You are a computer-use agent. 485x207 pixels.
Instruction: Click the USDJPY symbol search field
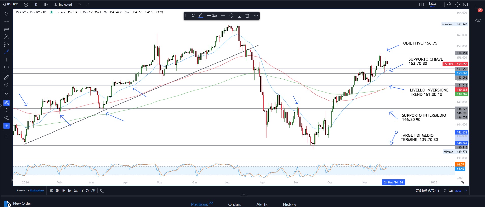[x=10, y=4]
